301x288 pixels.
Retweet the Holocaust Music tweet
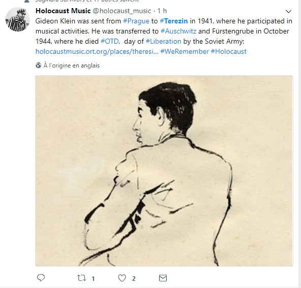tap(81, 278)
